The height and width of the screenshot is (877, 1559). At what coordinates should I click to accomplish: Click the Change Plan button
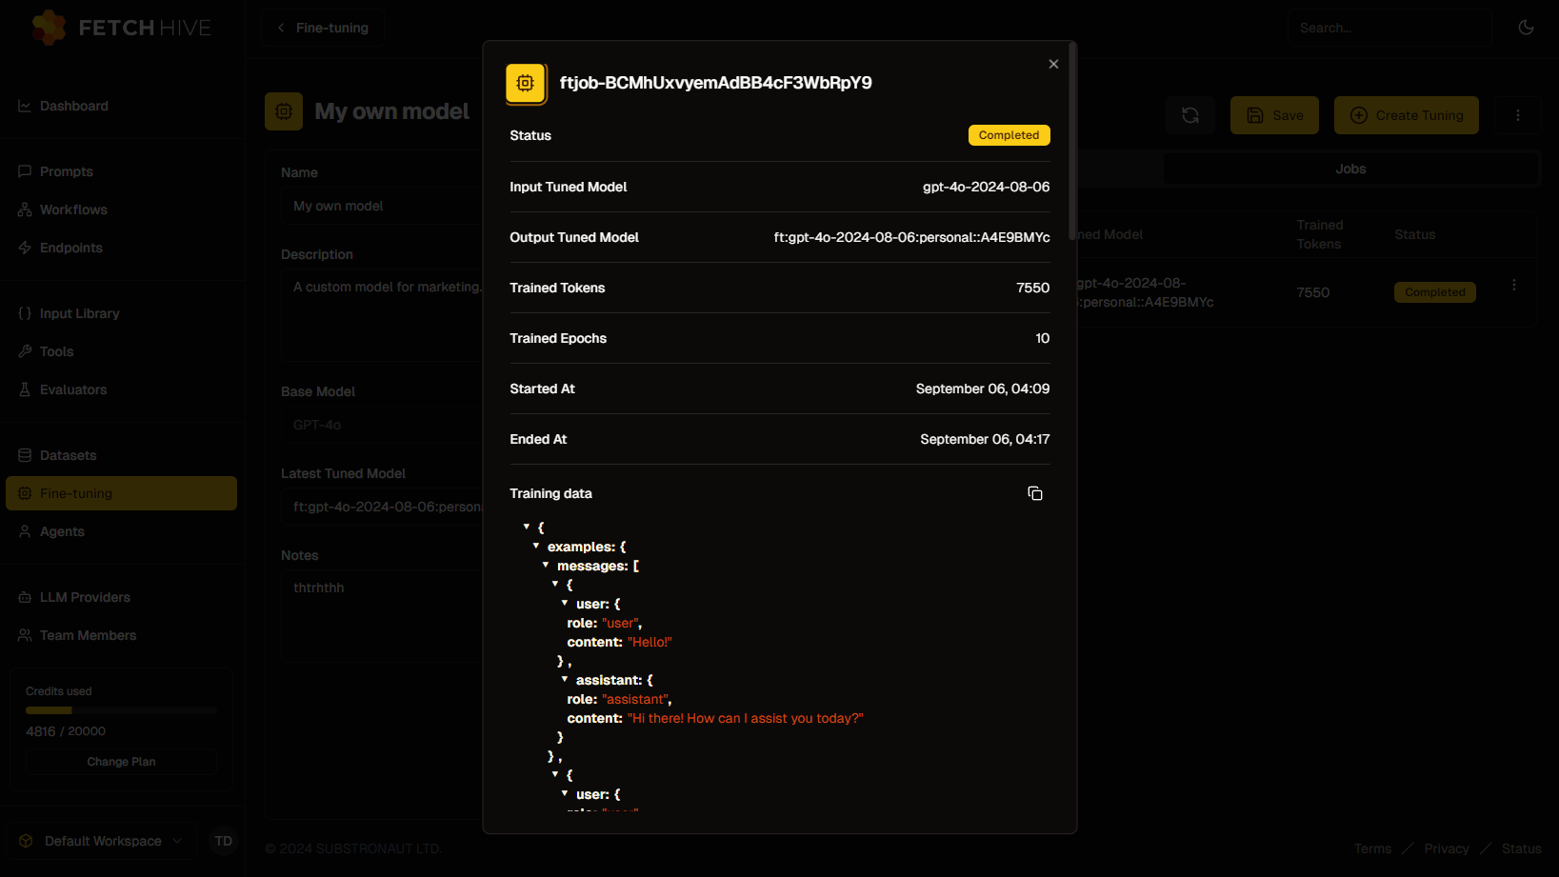coord(121,762)
